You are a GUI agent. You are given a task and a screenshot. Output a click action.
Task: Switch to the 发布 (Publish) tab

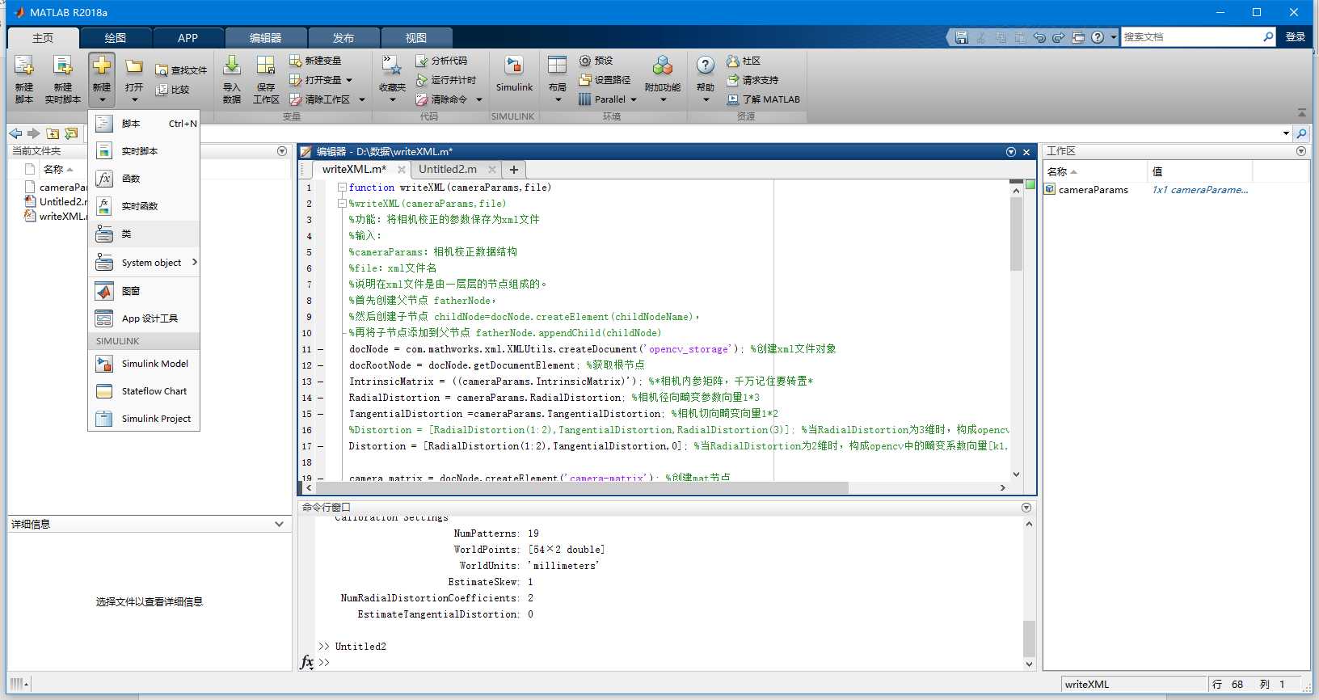(x=343, y=38)
